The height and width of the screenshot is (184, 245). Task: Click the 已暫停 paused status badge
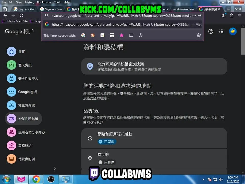107,162
